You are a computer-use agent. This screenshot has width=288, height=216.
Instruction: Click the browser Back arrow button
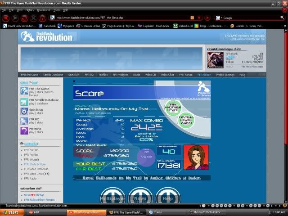pos(5,18)
